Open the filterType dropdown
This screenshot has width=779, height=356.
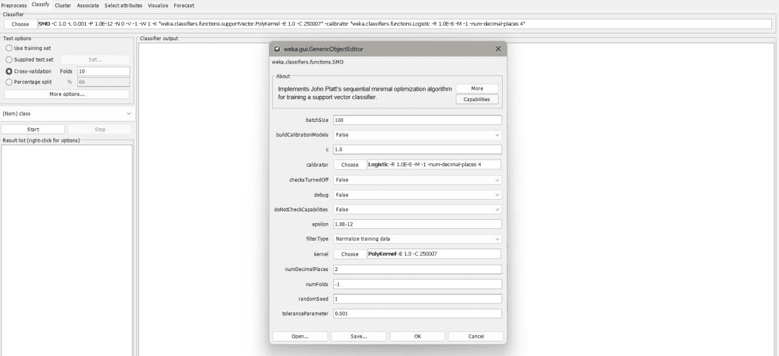[x=417, y=239]
